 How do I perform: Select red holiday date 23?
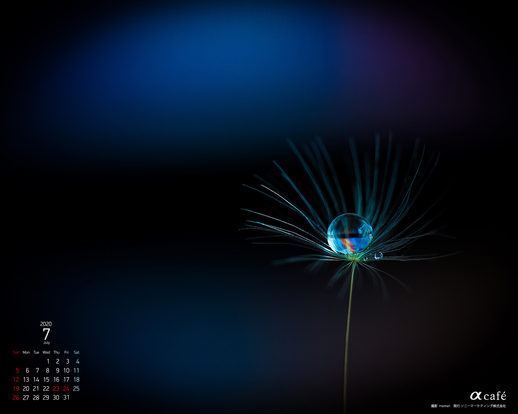tap(56, 389)
